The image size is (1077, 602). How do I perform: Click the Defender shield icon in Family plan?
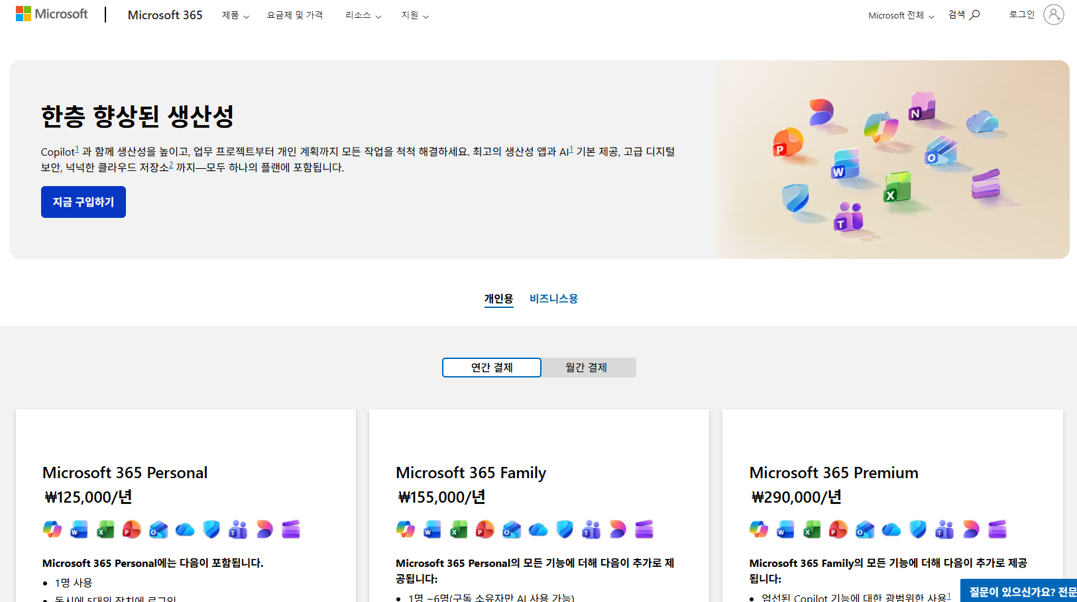click(565, 529)
